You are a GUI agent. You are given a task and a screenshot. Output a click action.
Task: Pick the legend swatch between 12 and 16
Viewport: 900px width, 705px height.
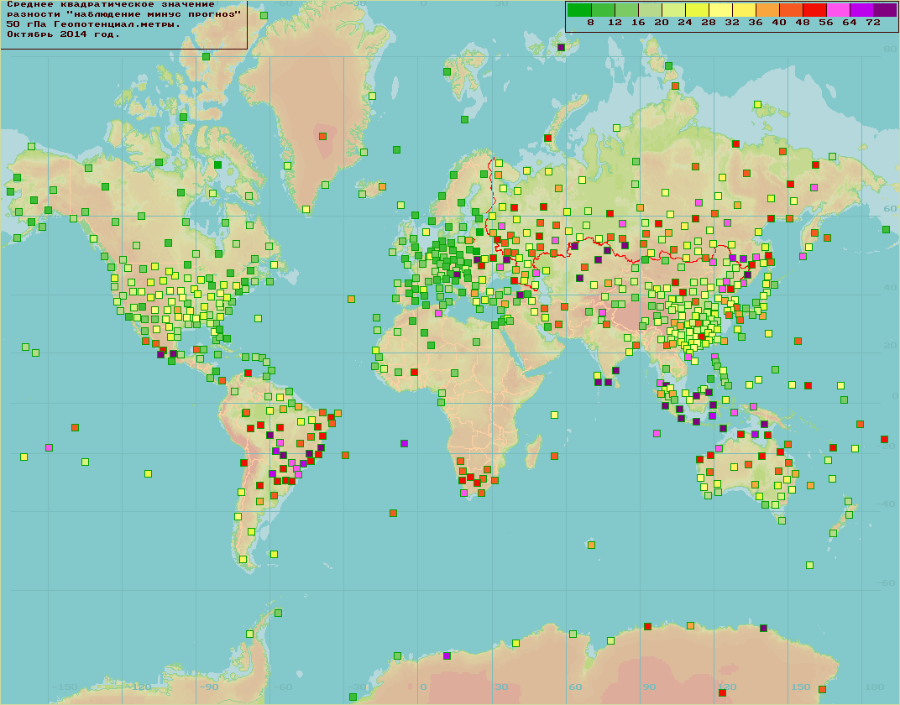coord(626,9)
